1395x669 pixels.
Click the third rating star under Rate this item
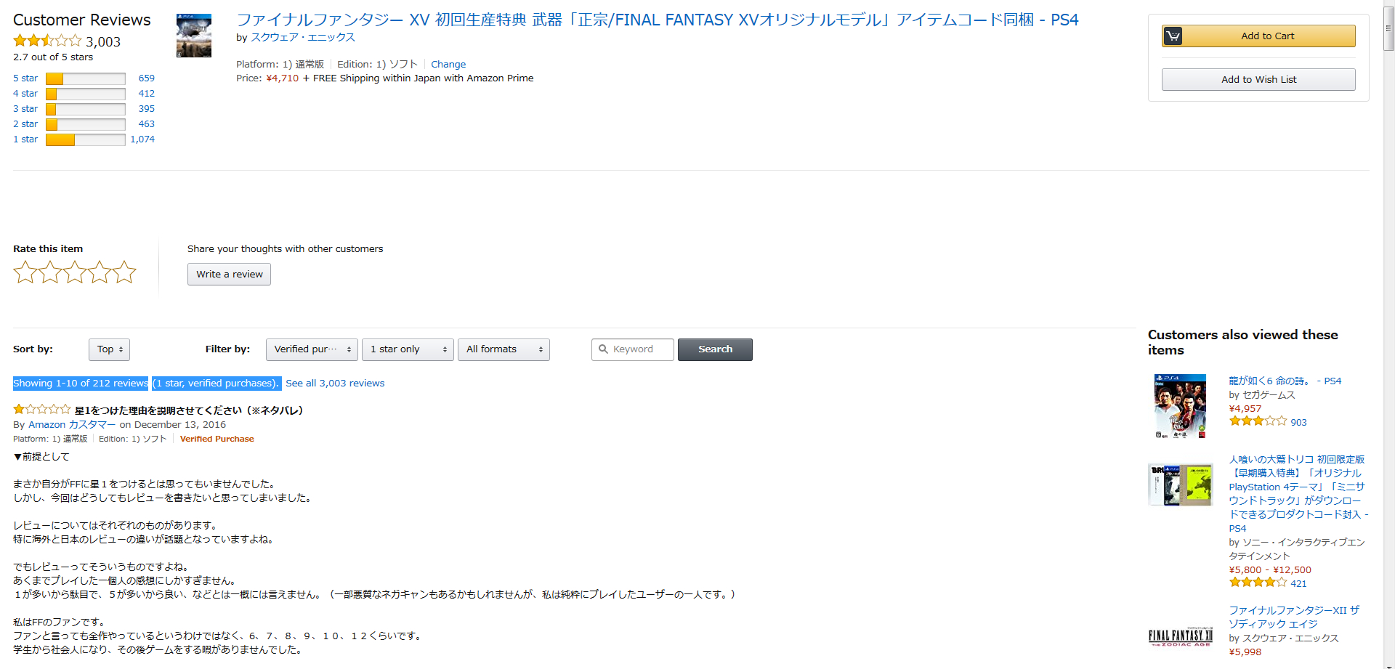pos(75,272)
